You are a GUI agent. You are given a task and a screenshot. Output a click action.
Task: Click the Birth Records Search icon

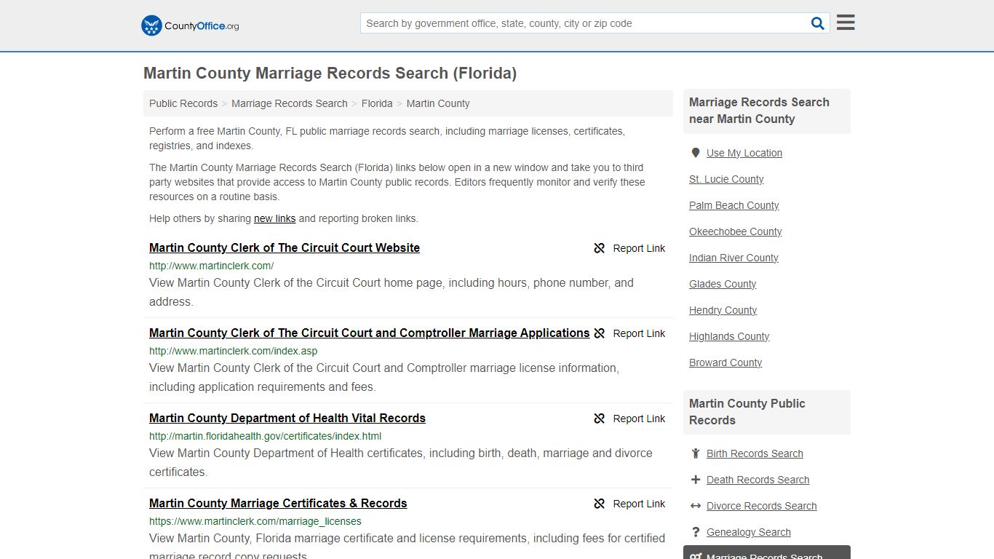696,453
